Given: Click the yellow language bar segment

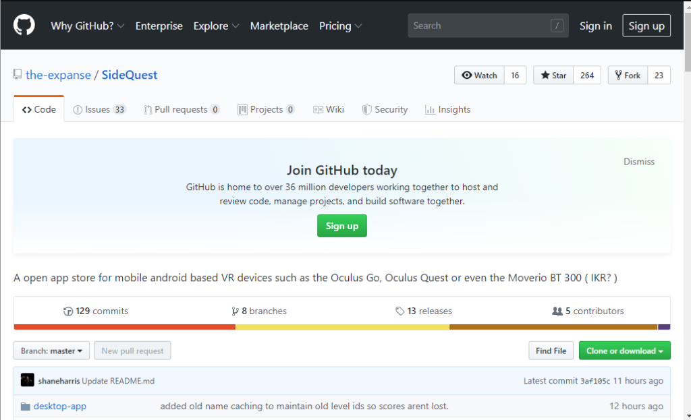Looking at the screenshot, I should point(342,327).
